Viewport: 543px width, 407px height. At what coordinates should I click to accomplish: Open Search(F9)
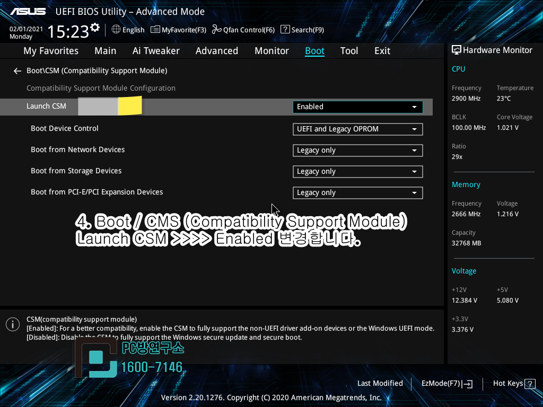(302, 30)
